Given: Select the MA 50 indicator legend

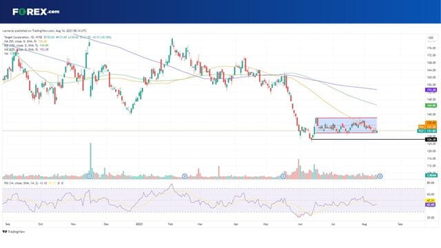Looking at the screenshot, I should 25,41.
